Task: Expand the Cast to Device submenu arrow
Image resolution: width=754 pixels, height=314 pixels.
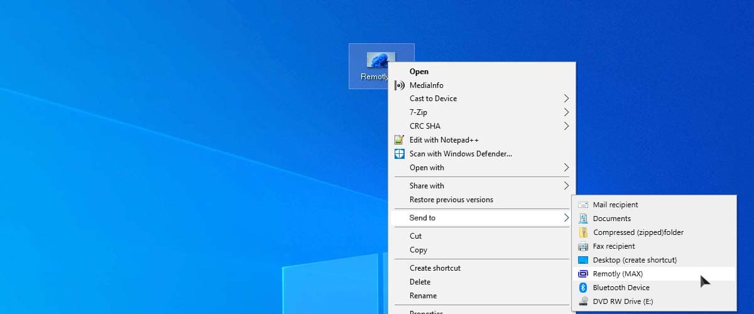Action: [x=566, y=99]
